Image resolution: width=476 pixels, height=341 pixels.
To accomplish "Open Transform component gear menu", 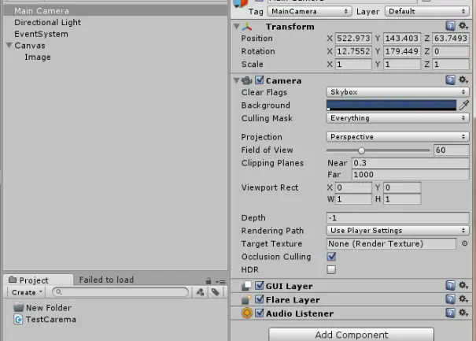I will click(x=463, y=26).
